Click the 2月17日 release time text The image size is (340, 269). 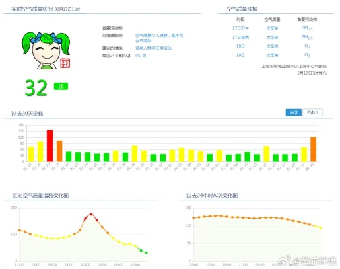point(312,73)
